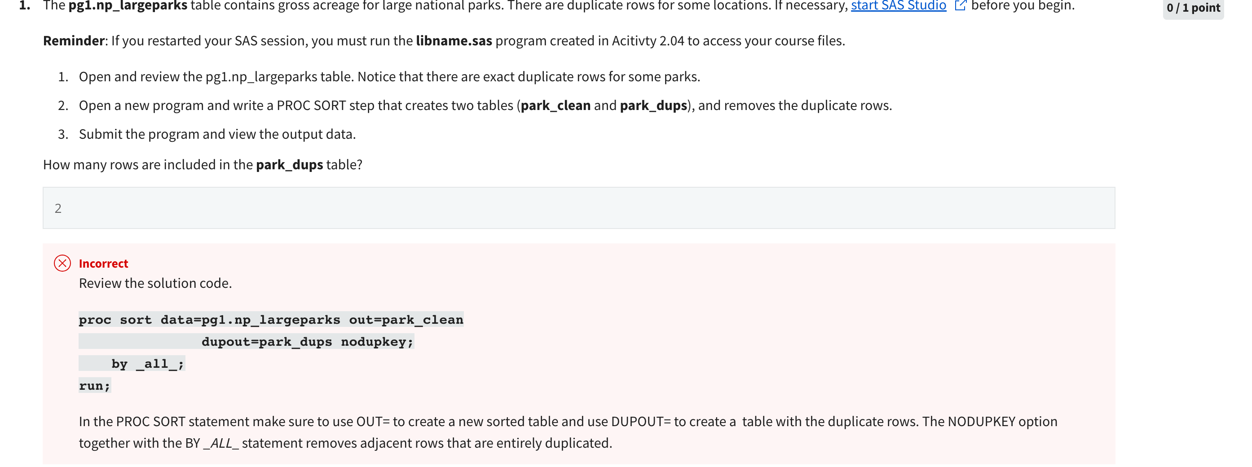The image size is (1252, 467).
Task: Click the Review the solution code text
Action: pyautogui.click(x=155, y=282)
